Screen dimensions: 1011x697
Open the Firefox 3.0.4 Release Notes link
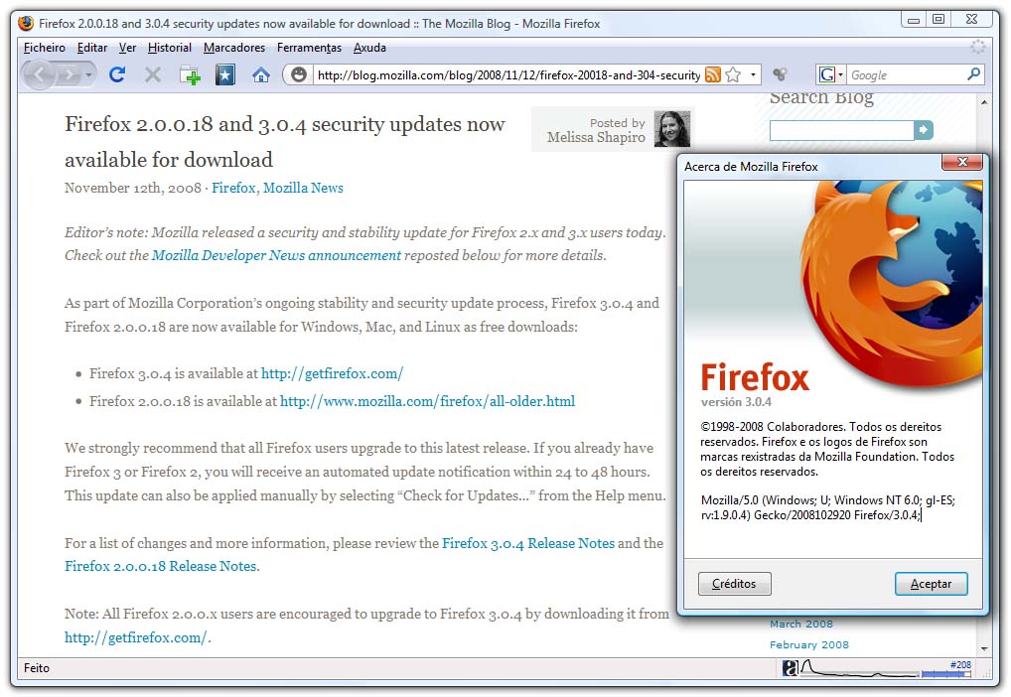click(528, 543)
